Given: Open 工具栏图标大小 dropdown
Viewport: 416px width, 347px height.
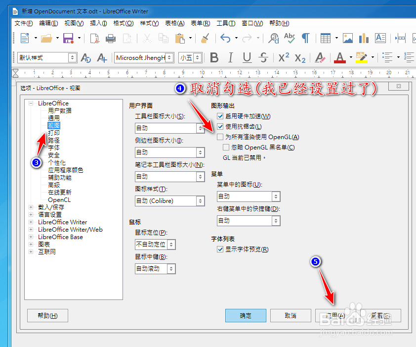Looking at the screenshot, I should click(x=170, y=128).
